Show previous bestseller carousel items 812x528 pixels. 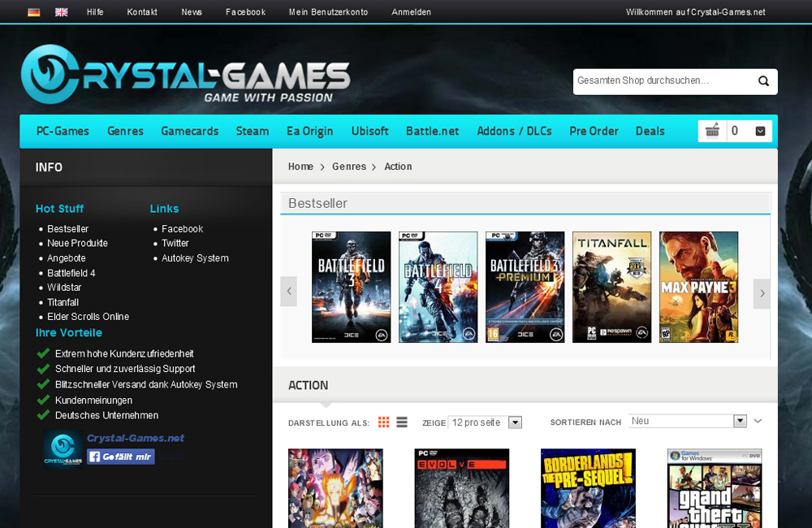pos(289,292)
